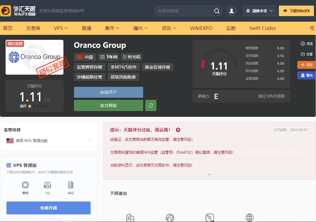Click the 分享 share button
The image size is (316, 222).
[307, 54]
